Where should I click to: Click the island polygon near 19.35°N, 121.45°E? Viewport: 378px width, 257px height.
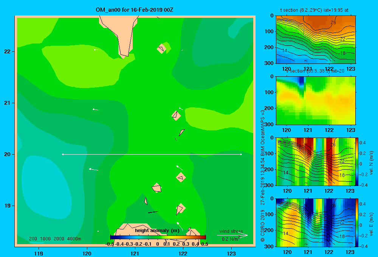click(x=157, y=188)
